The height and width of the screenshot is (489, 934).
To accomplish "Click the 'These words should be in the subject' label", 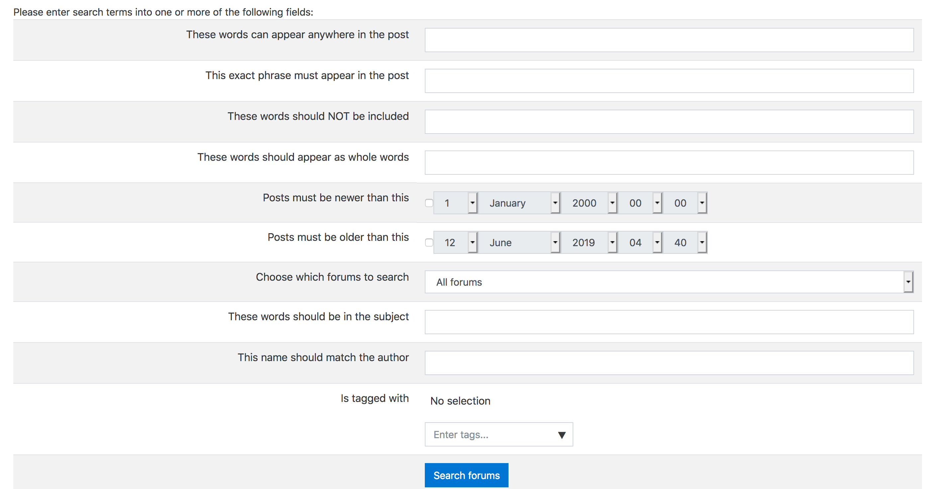I will pyautogui.click(x=318, y=317).
